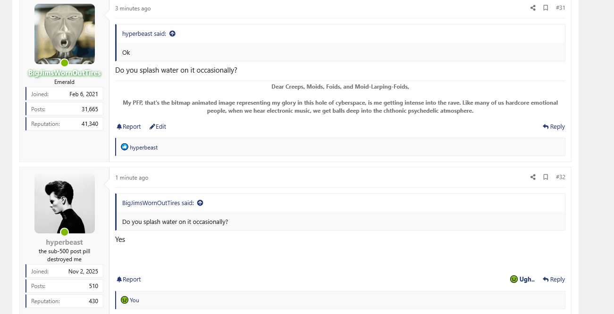Open permalink #31
Viewport: 614px width, 314px height.
[x=560, y=8]
